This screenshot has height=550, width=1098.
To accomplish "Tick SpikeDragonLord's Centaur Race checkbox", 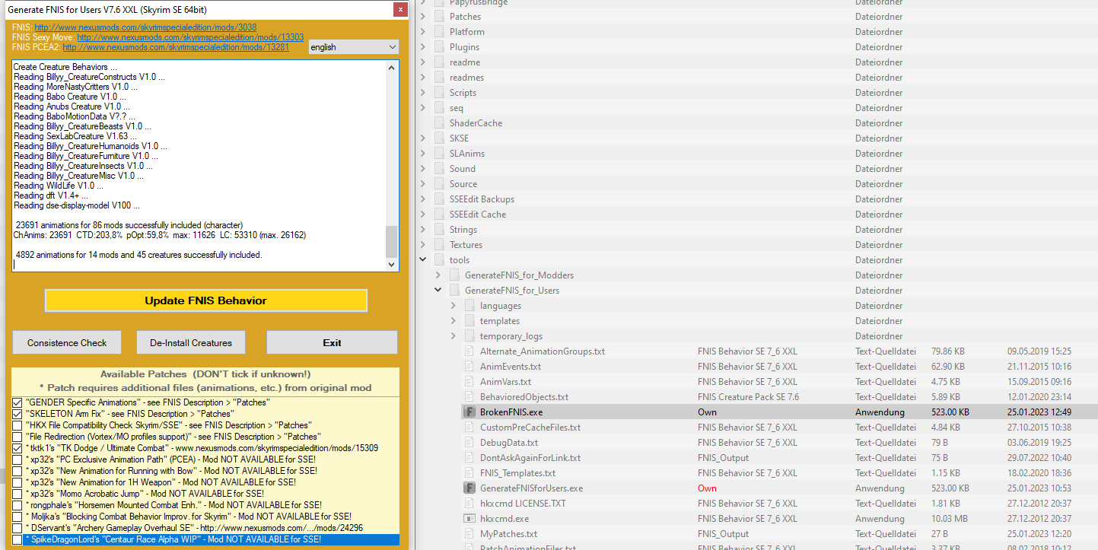I will tap(18, 539).
